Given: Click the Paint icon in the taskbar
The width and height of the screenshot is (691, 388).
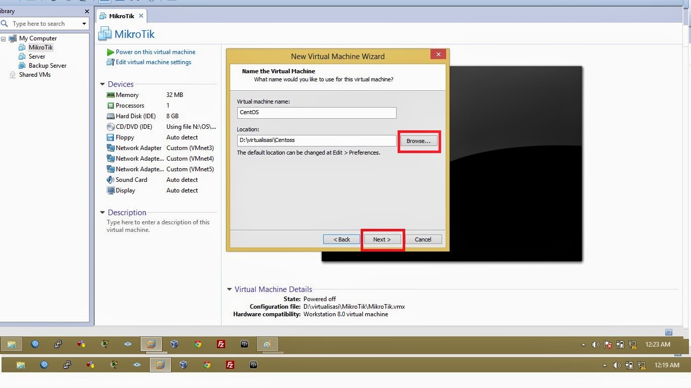Looking at the screenshot, I should tap(267, 345).
